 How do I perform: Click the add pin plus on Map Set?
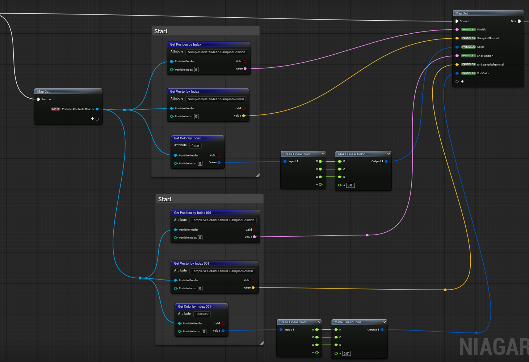coord(462,81)
